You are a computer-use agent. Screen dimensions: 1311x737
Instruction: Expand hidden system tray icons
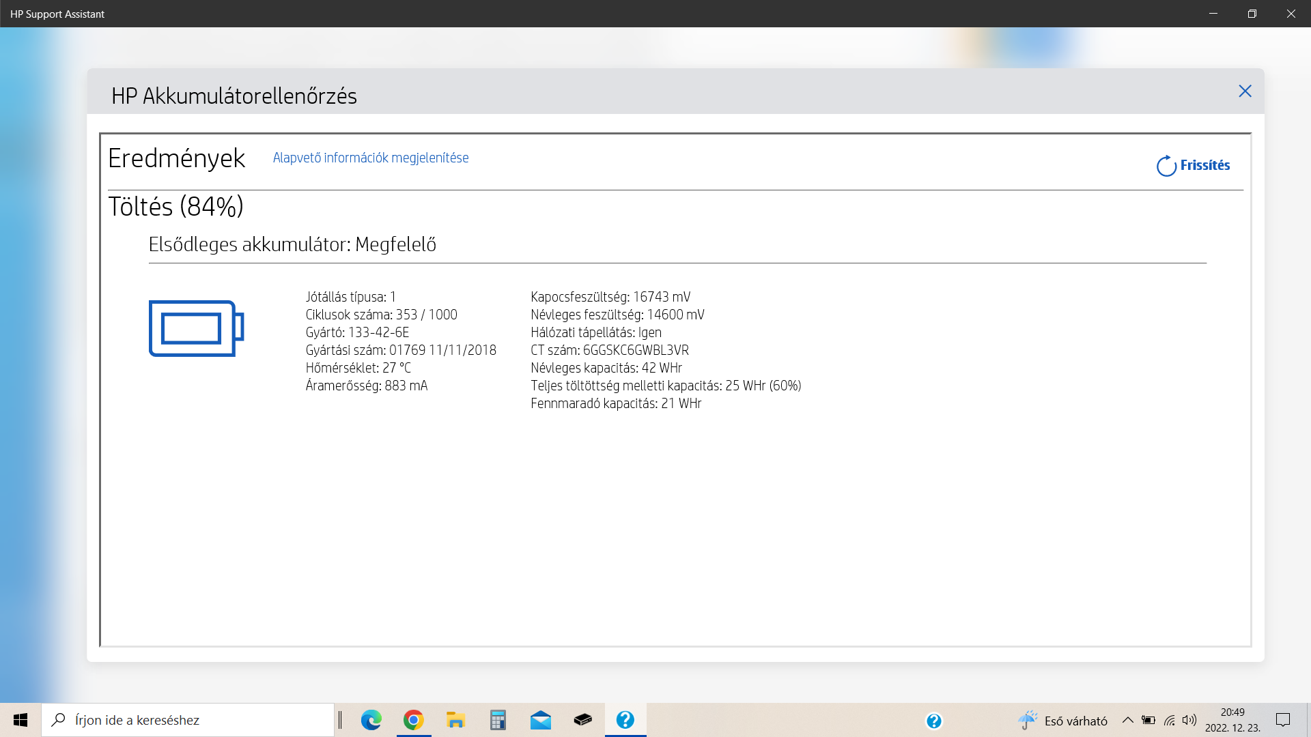[1128, 720]
